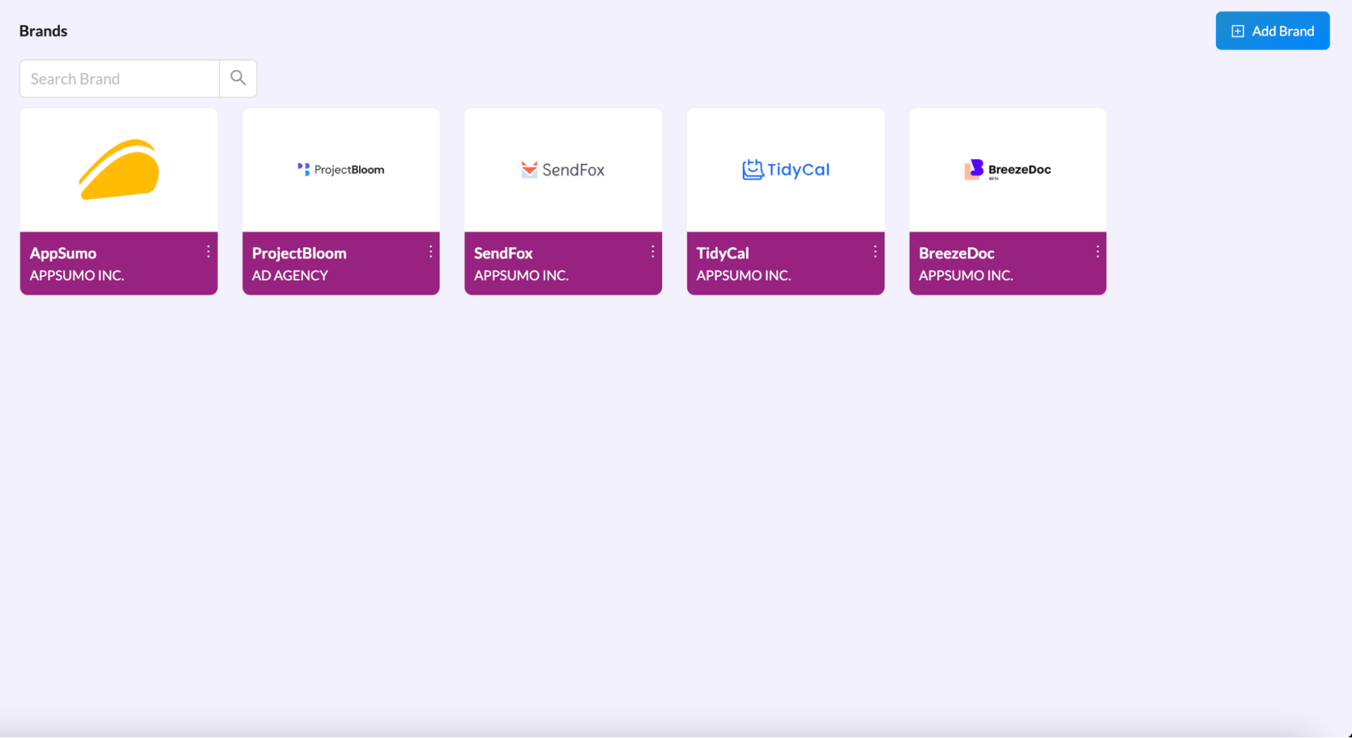Click the SendFox fox logo
1352x738 pixels.
point(529,170)
